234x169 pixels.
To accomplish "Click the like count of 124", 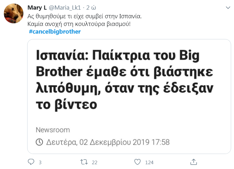I will [x=149, y=162].
